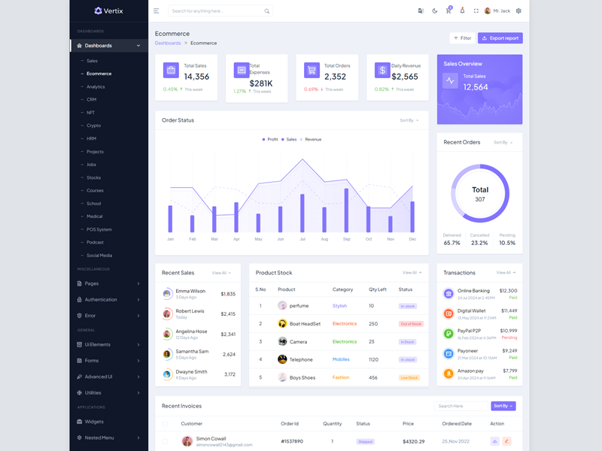602x451 pixels.
Task: Open the Crypto dashboard in sidebar
Action: 93,126
